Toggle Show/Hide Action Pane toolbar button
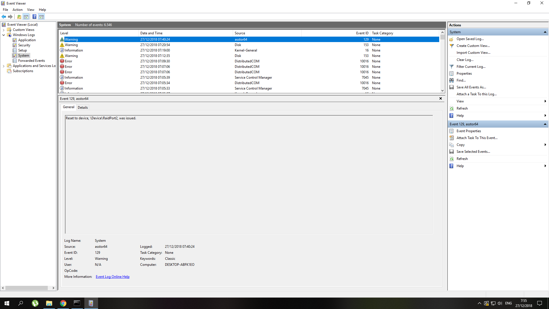The image size is (549, 309). pyautogui.click(x=41, y=17)
